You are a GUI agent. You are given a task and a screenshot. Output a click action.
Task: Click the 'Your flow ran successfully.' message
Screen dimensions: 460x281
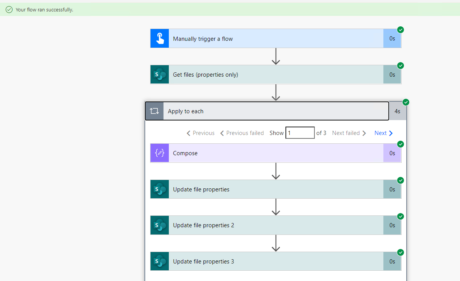pos(44,10)
